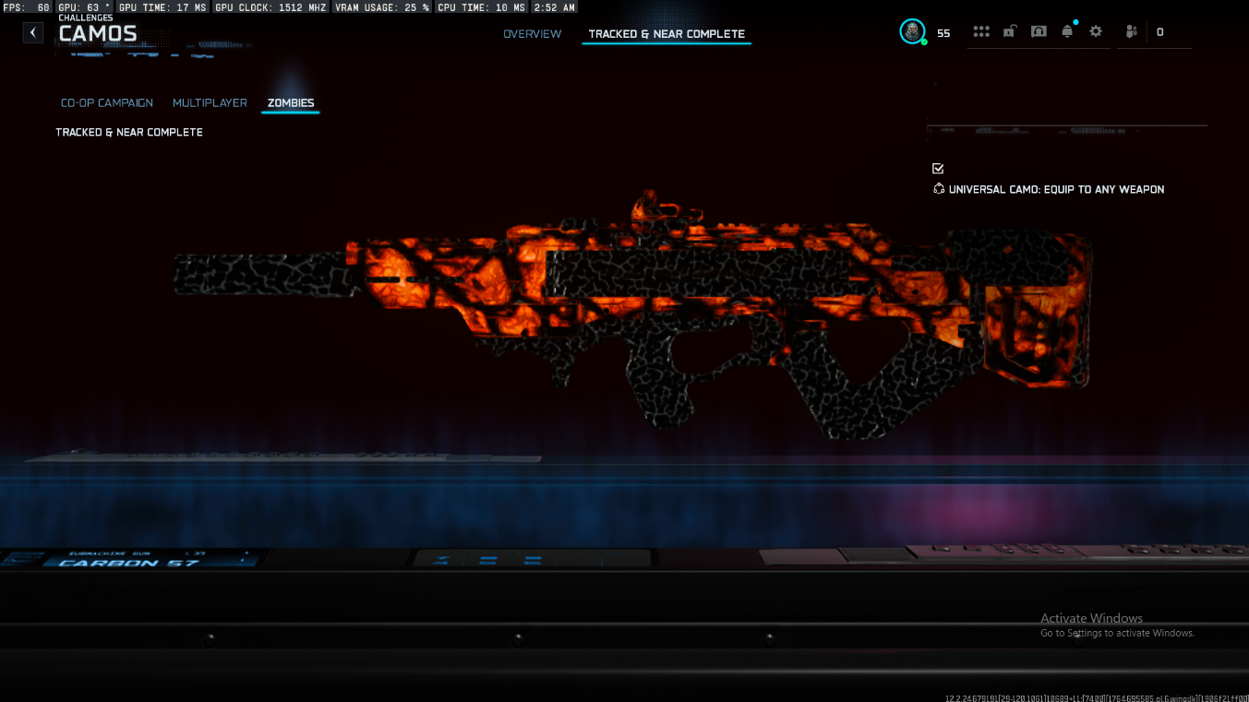Switch to the OVERVIEW tab
The height and width of the screenshot is (702, 1249).
click(533, 33)
